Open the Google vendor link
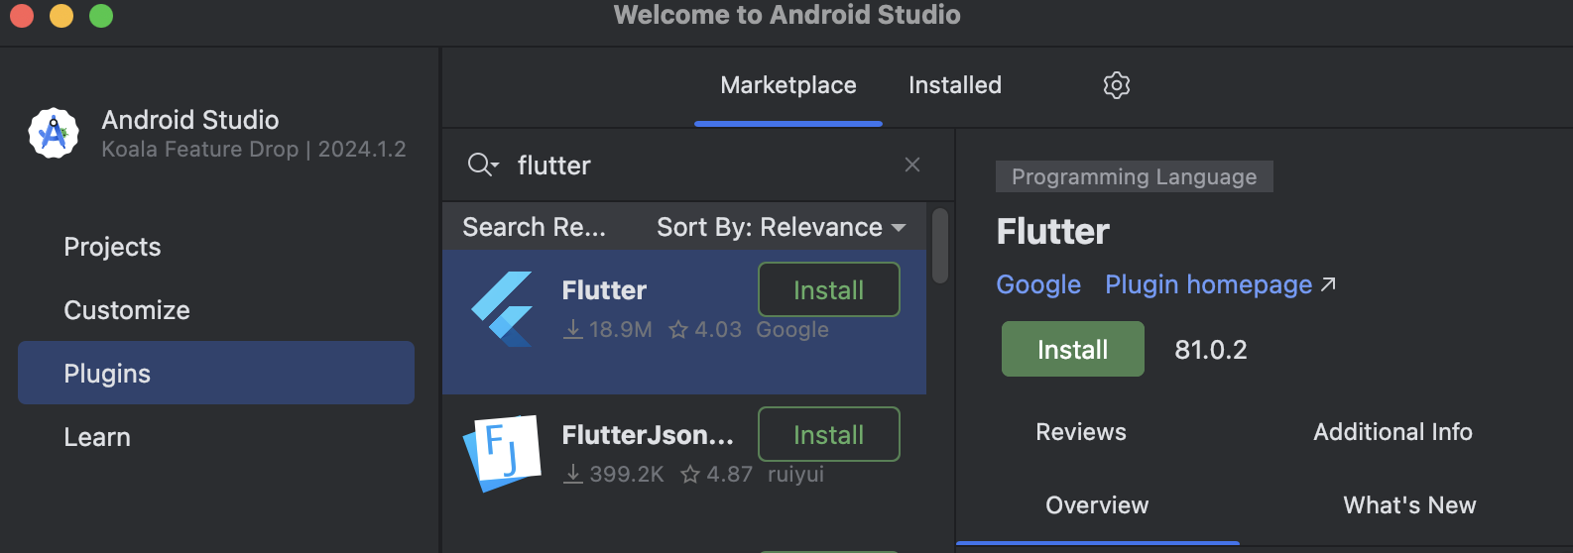 click(x=1038, y=284)
